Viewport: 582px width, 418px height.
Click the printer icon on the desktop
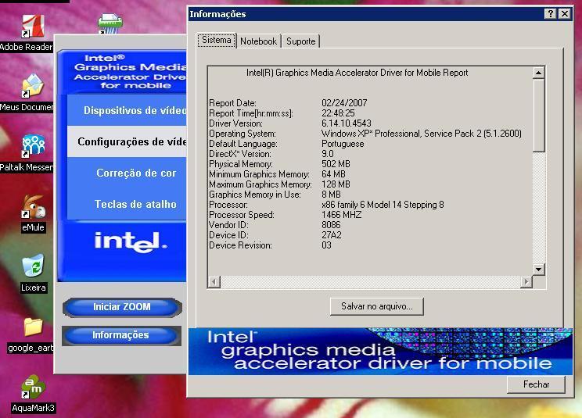[110, 23]
